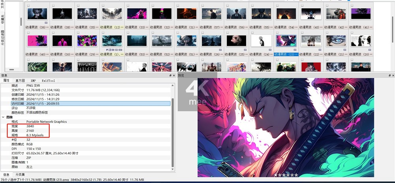Check the box above thumbnail 动漫男孩 (41)

coord(352,5)
